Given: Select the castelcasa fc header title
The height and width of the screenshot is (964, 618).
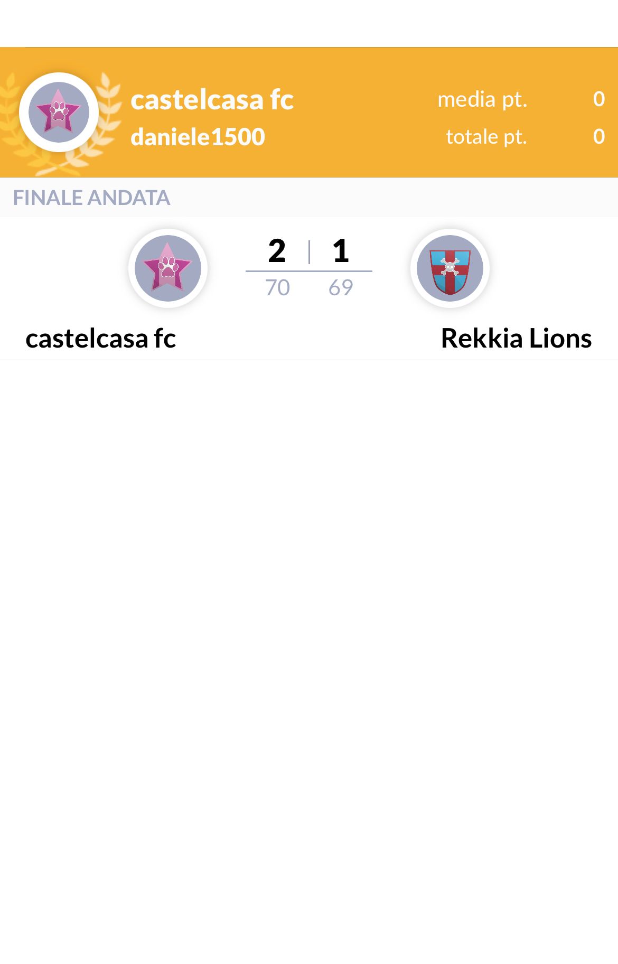Looking at the screenshot, I should (212, 99).
